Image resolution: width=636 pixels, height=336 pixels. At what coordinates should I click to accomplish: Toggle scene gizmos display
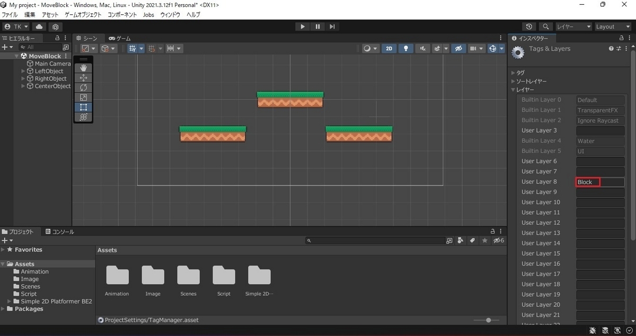(492, 48)
